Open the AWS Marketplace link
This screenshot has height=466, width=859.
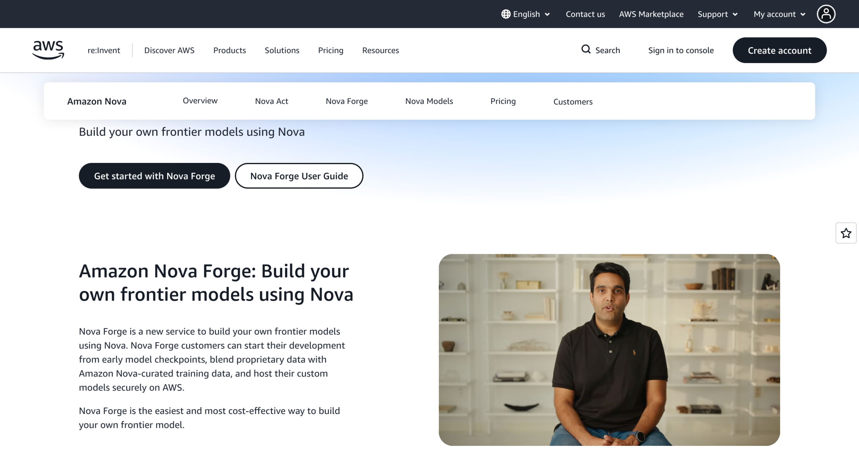(x=651, y=14)
